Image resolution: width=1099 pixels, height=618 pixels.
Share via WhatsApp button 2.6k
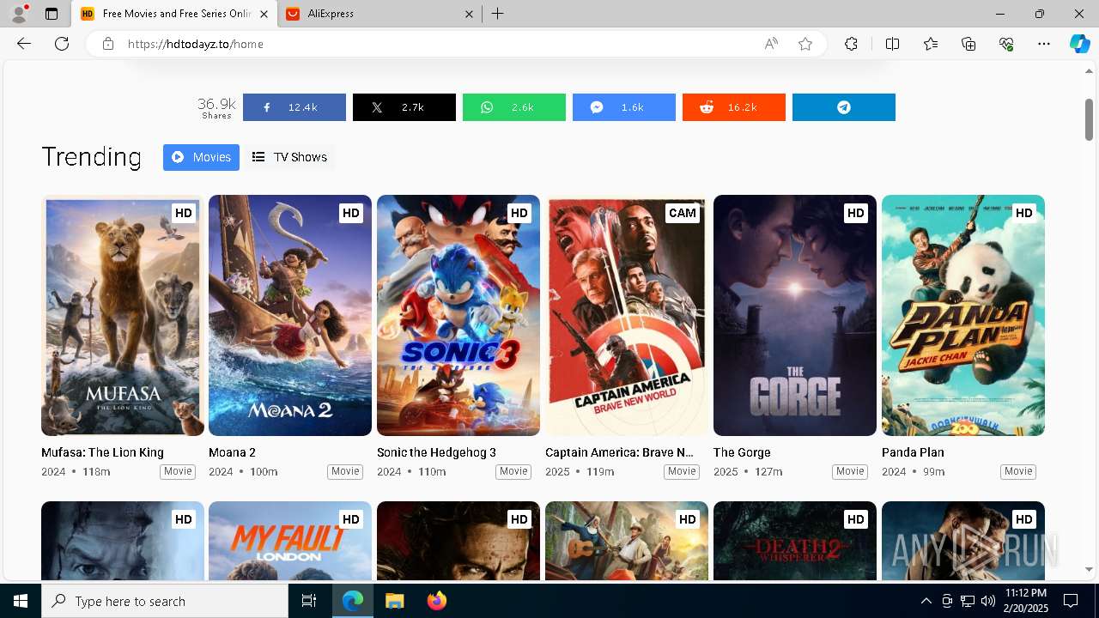(514, 107)
